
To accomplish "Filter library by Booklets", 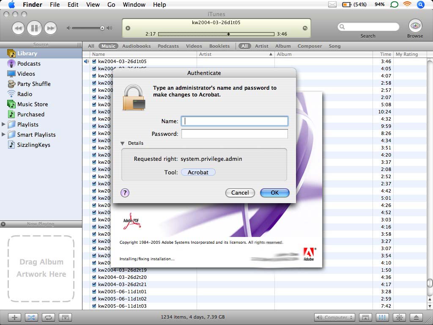I will coord(219,46).
